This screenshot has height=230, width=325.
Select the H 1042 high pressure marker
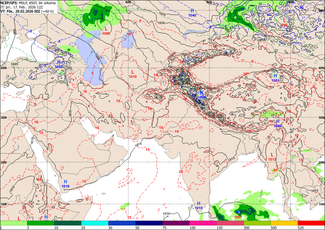(x=278, y=123)
